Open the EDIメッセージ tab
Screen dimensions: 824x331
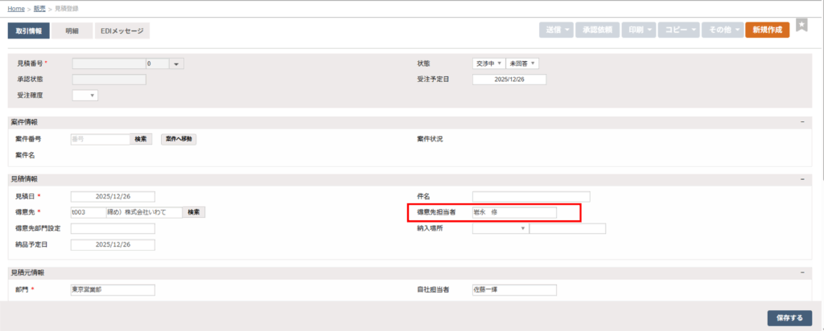click(122, 31)
